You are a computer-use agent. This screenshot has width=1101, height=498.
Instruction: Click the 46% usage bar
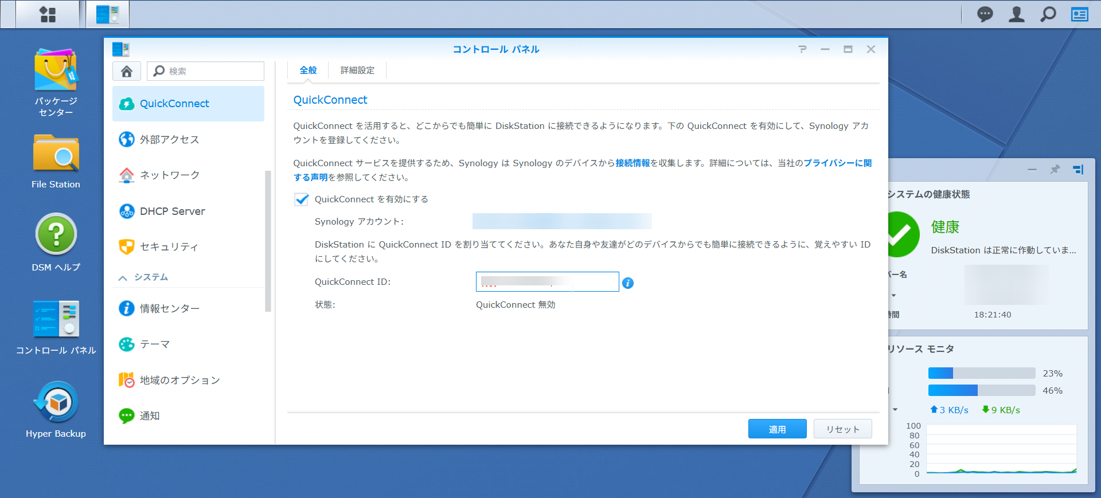click(982, 390)
